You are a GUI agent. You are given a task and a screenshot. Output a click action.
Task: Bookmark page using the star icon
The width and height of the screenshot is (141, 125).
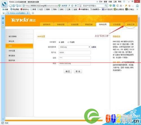coord(72,6)
